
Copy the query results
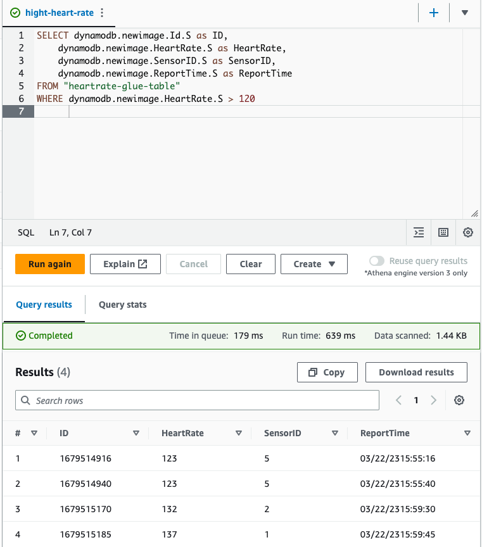(327, 372)
